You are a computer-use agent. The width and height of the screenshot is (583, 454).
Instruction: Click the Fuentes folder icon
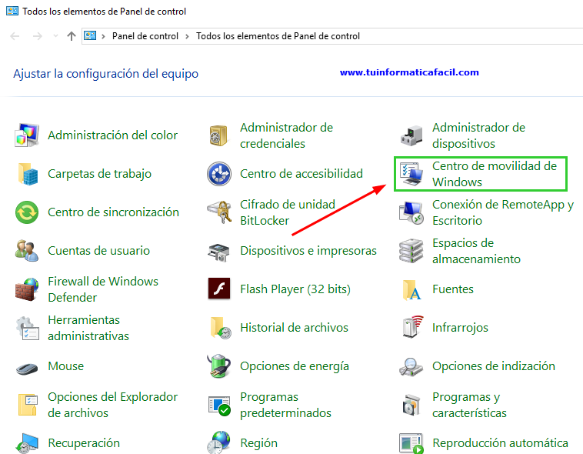coord(411,289)
